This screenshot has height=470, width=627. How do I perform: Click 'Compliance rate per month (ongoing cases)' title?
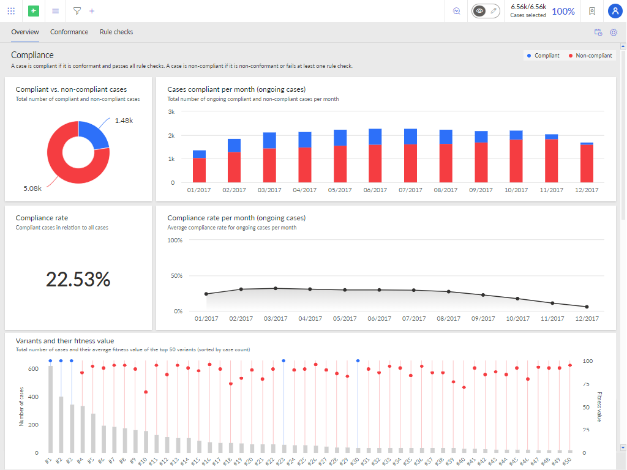(x=236, y=218)
